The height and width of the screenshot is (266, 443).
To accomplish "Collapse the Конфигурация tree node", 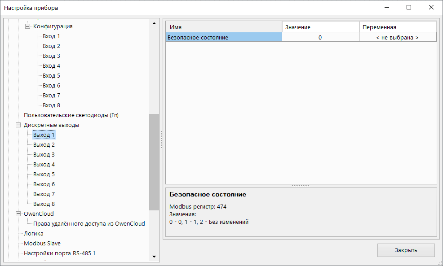I will point(27,26).
